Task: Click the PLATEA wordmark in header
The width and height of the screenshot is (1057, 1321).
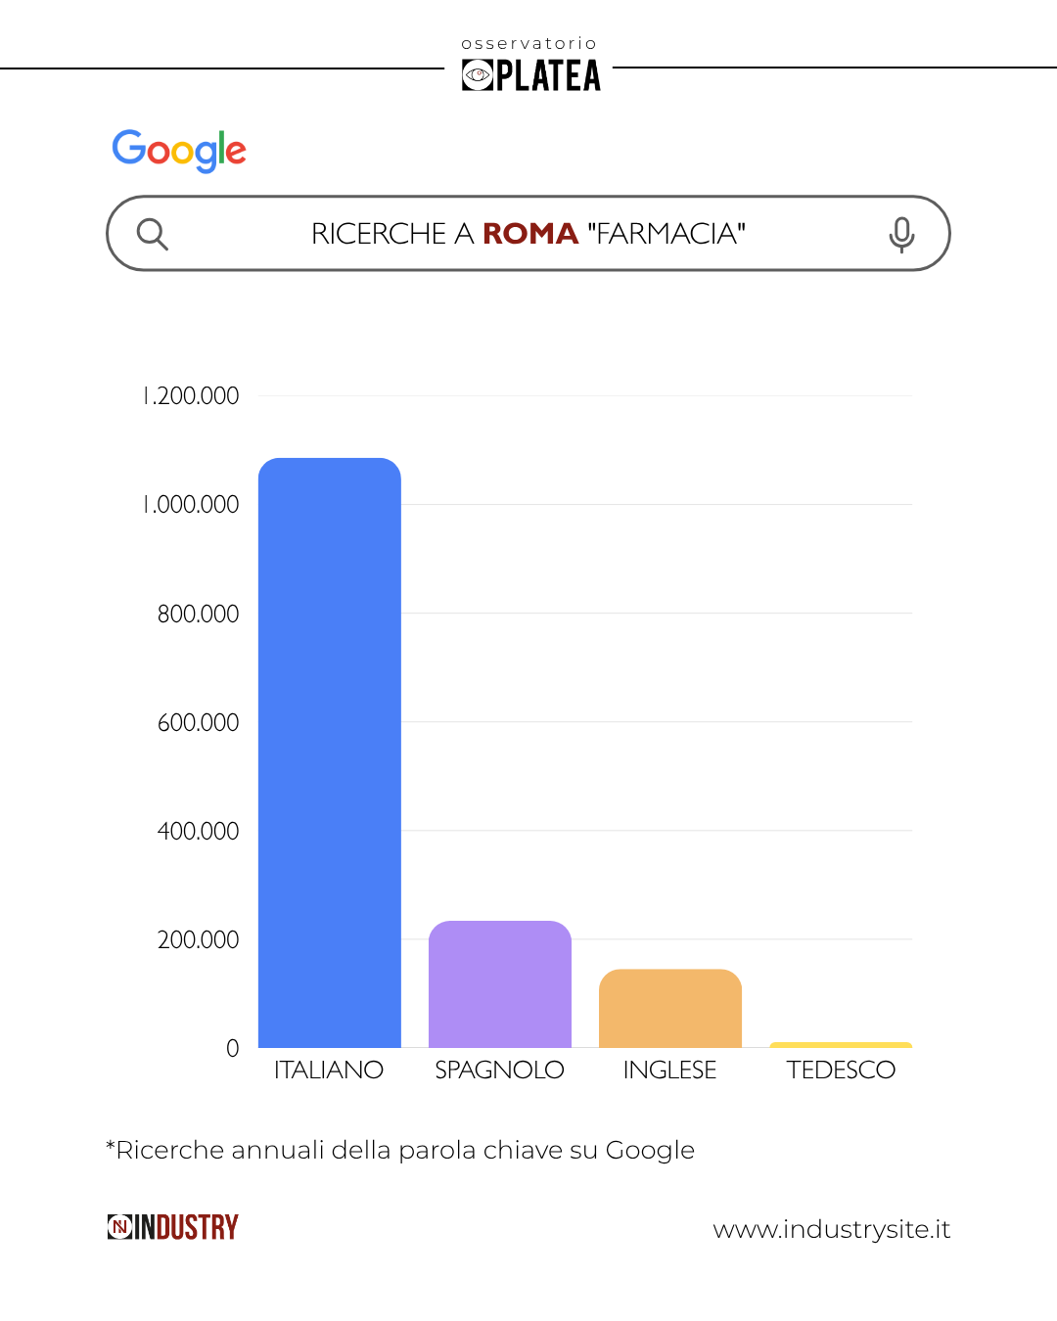Action: [x=548, y=76]
